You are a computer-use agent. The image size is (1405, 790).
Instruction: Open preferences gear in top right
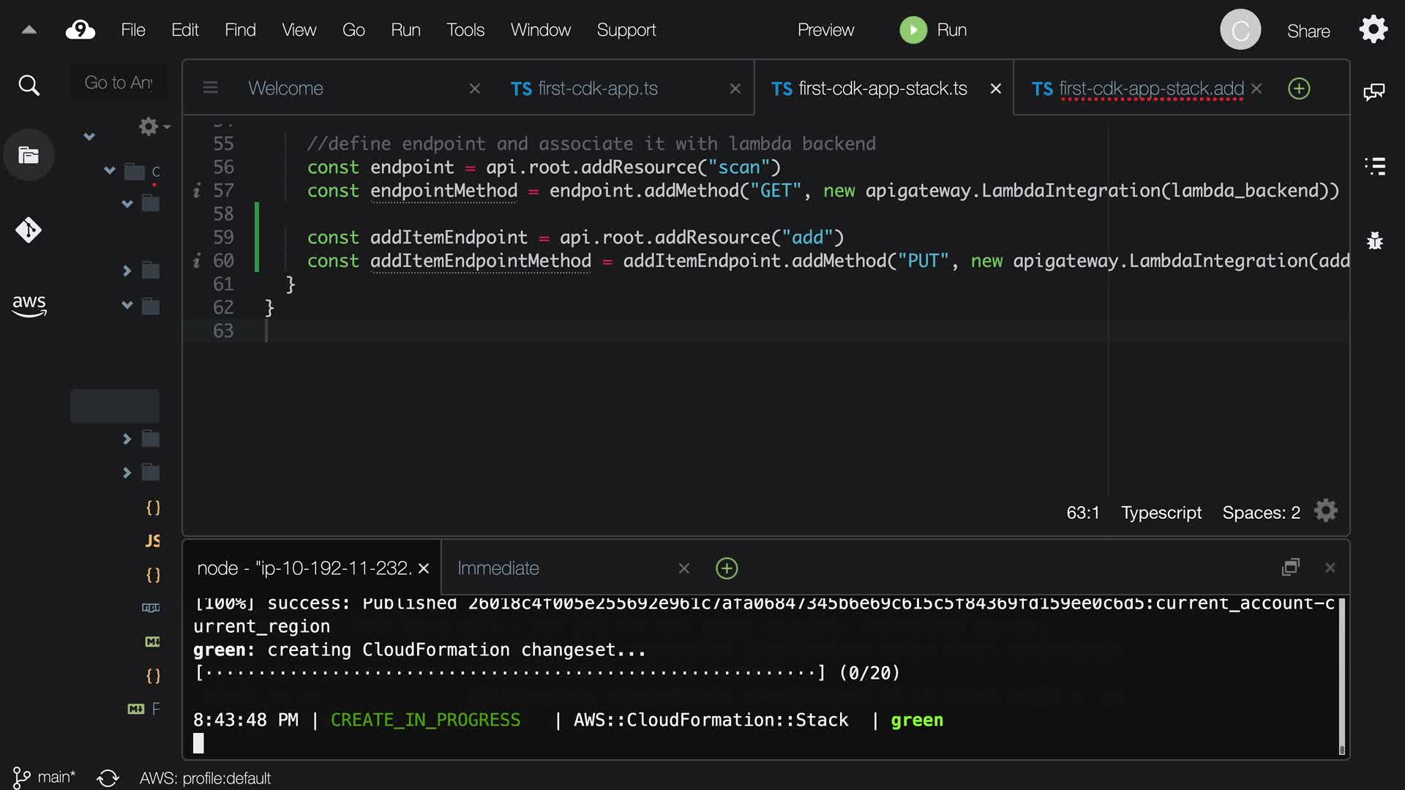click(1373, 30)
